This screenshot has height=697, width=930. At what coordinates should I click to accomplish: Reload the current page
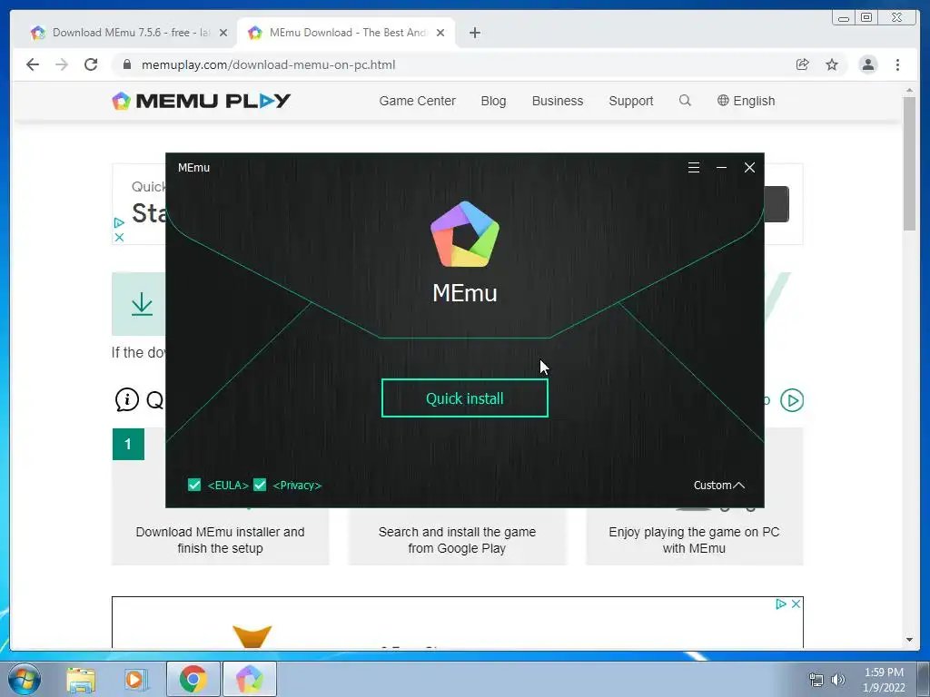tap(91, 64)
